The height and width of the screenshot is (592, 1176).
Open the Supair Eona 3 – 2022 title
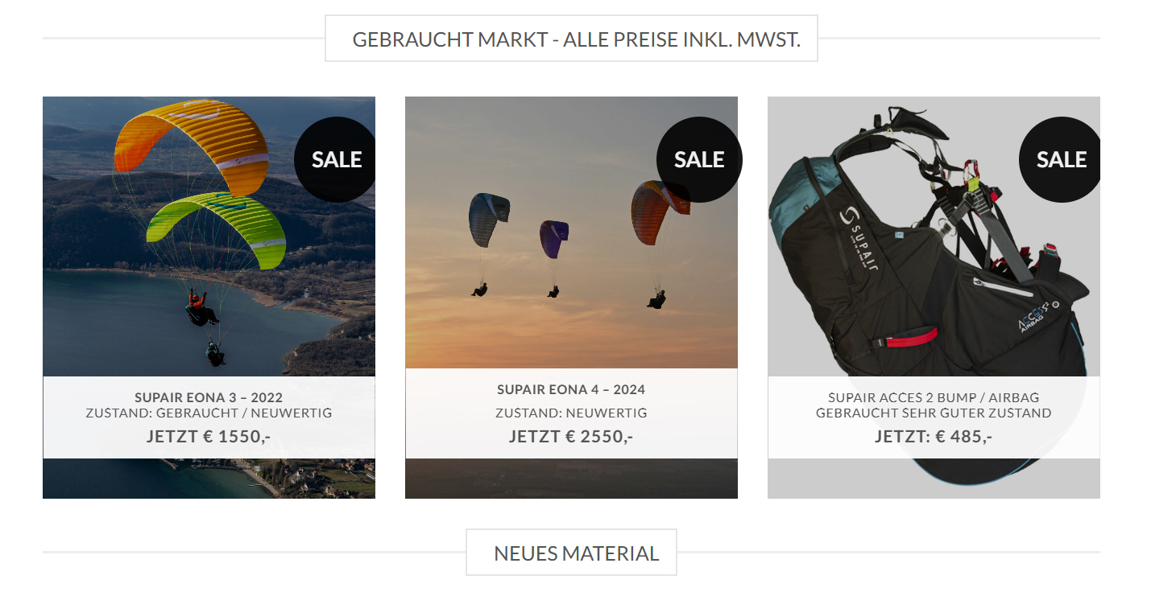pyautogui.click(x=209, y=397)
